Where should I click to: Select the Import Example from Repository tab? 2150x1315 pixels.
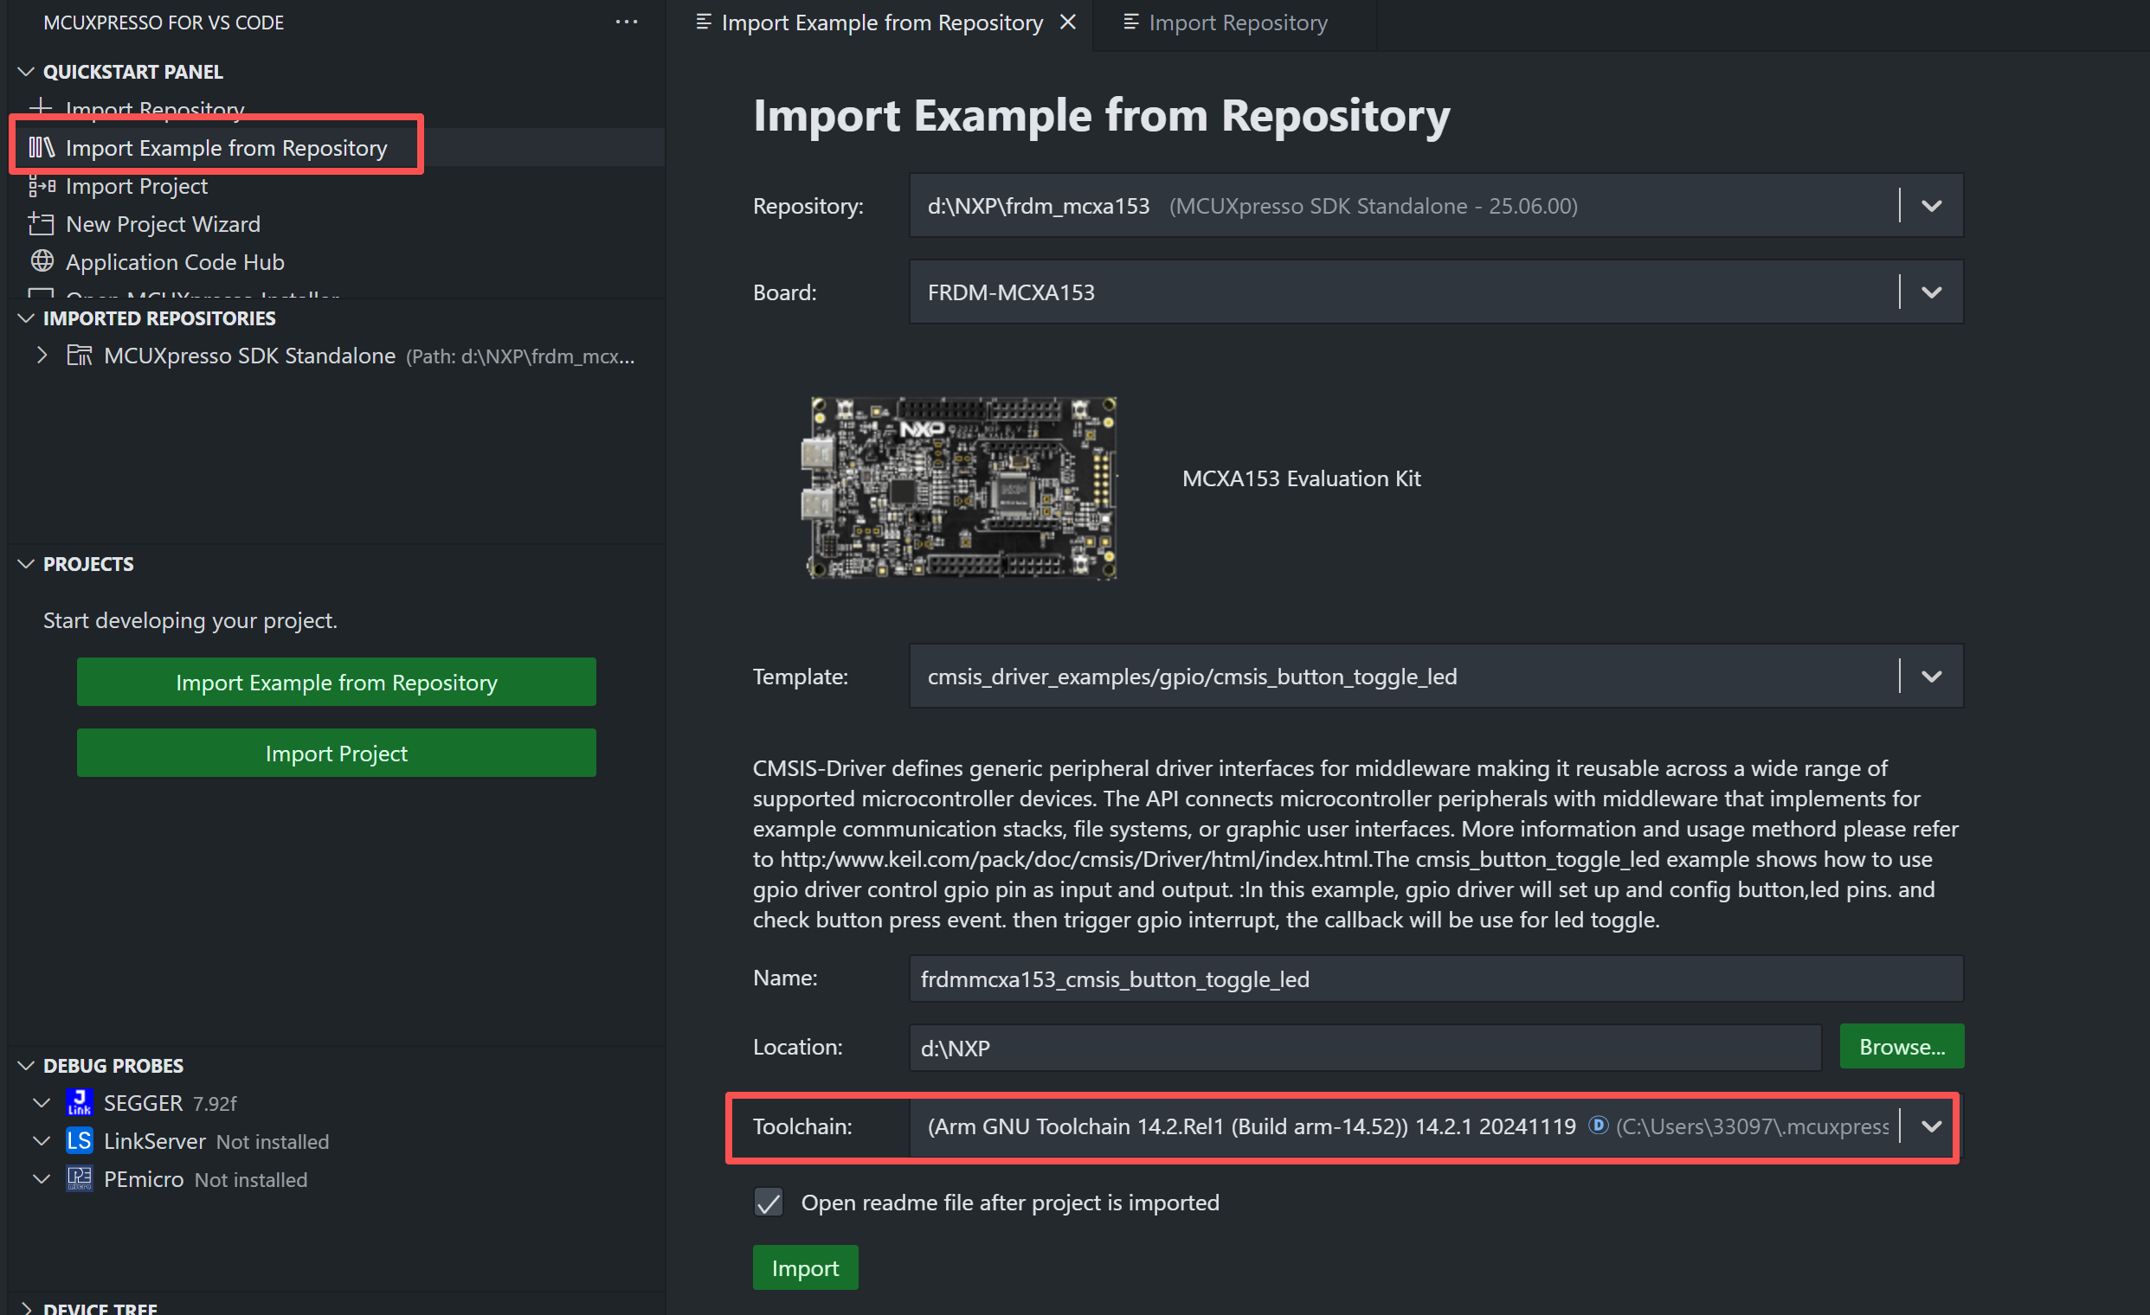pyautogui.click(x=881, y=22)
